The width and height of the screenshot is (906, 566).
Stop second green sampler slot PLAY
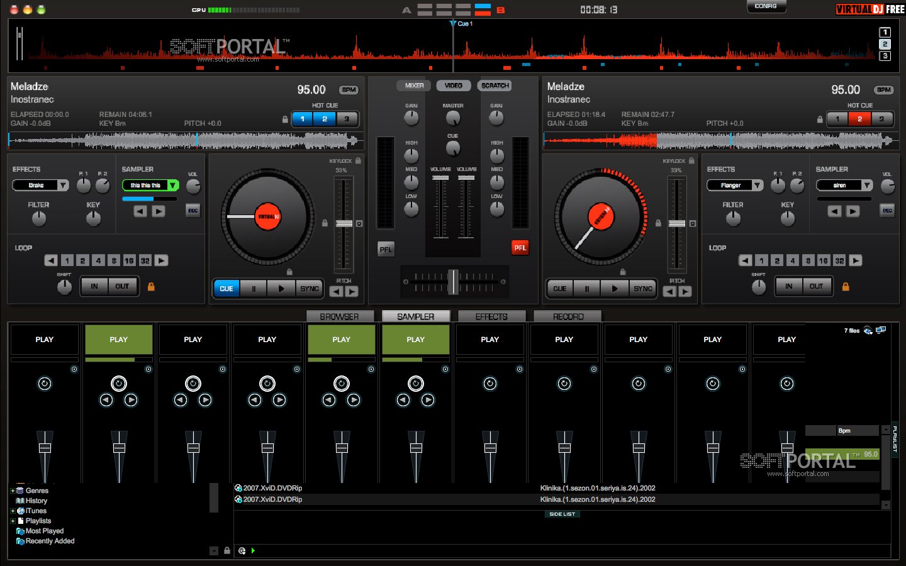[x=342, y=340]
